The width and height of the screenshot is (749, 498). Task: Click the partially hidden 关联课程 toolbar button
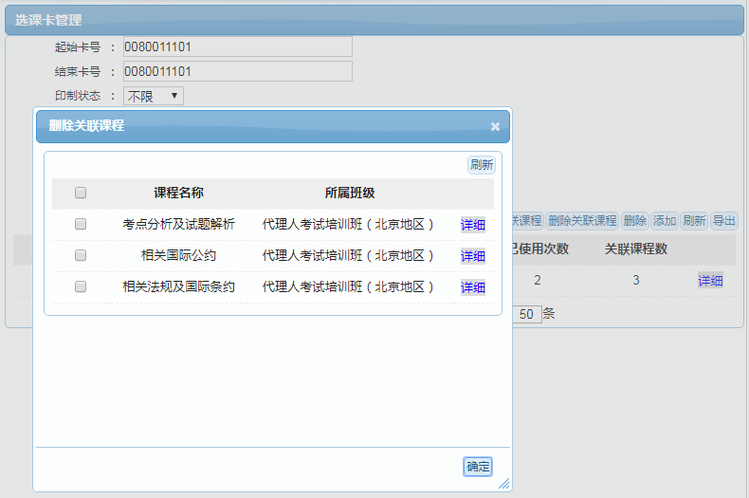click(527, 221)
